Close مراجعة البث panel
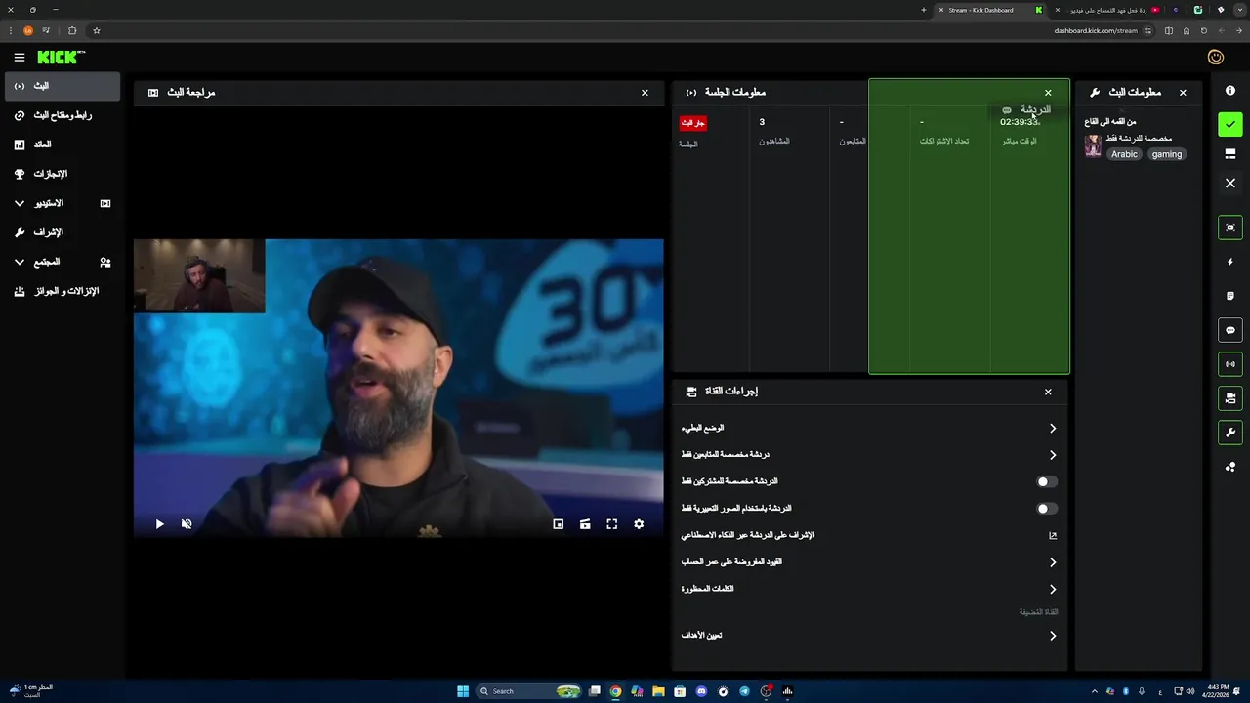The height and width of the screenshot is (703, 1250). [645, 93]
